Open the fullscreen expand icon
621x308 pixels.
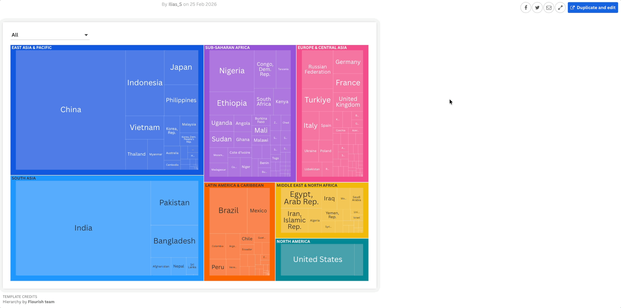click(x=560, y=7)
